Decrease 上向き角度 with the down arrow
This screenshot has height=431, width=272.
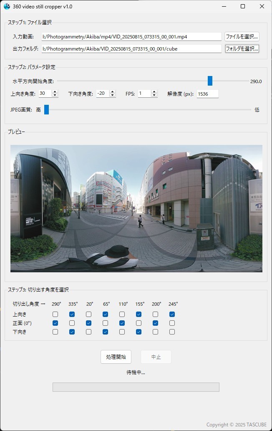coord(55,95)
